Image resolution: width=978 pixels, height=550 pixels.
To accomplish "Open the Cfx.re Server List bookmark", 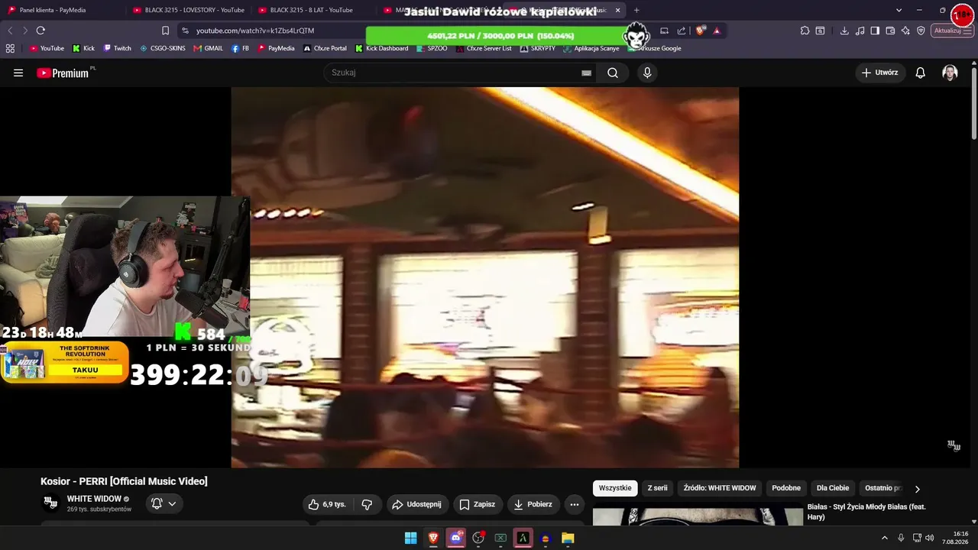I will pos(484,48).
